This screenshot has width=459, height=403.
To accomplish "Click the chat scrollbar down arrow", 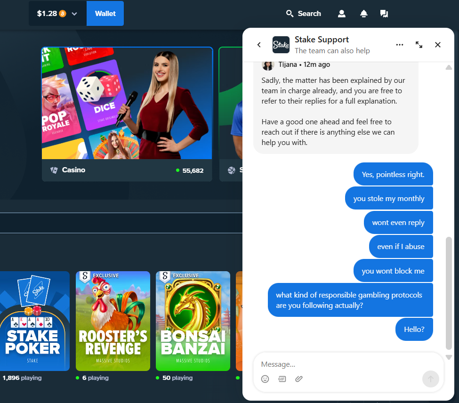I will pos(449,357).
